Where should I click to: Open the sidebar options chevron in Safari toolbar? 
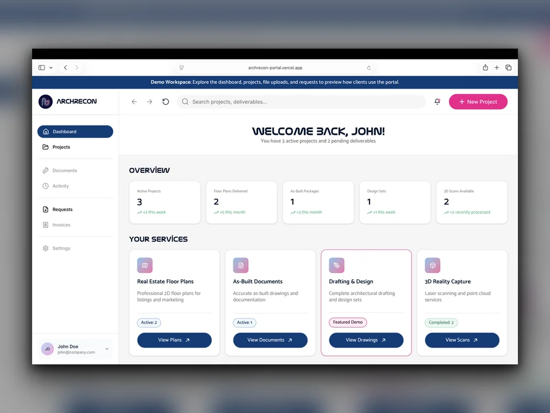click(51, 68)
